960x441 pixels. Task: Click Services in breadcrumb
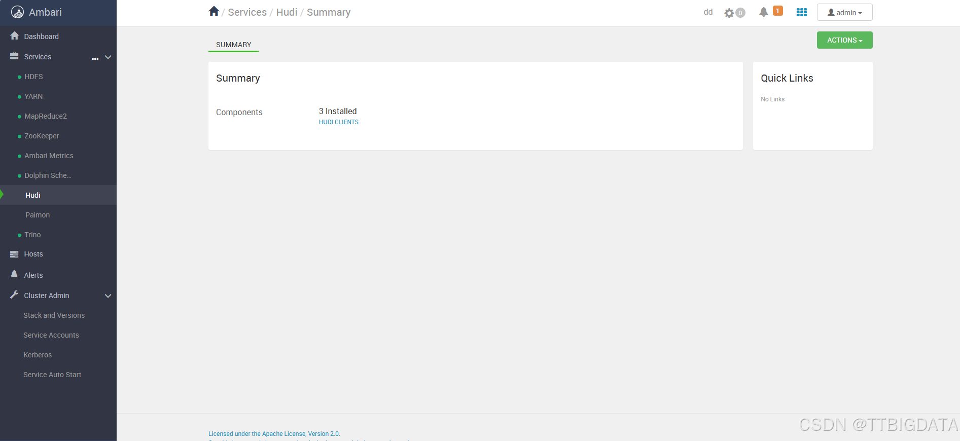coord(247,12)
